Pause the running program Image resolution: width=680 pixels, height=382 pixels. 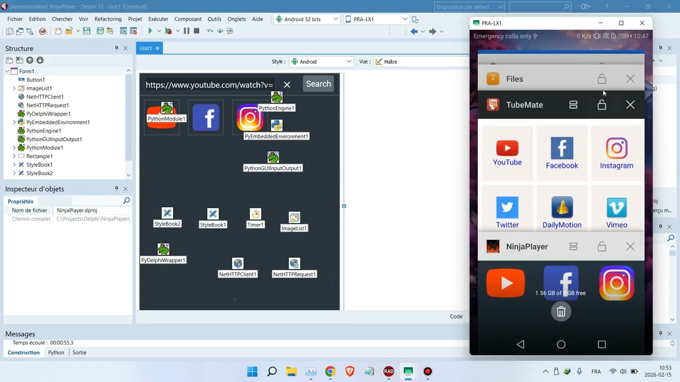coord(186,31)
